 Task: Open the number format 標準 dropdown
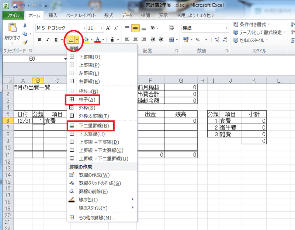tap(227, 28)
